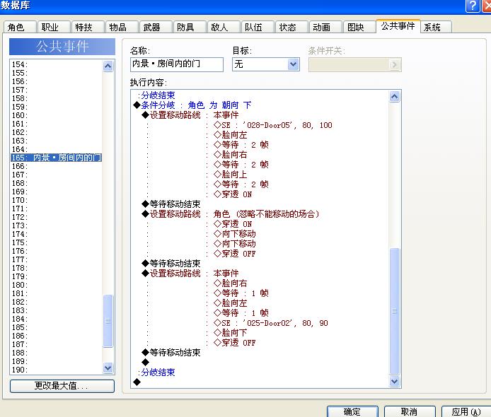Click the 更改最大值 button
The height and width of the screenshot is (417, 491).
pyautogui.click(x=62, y=386)
